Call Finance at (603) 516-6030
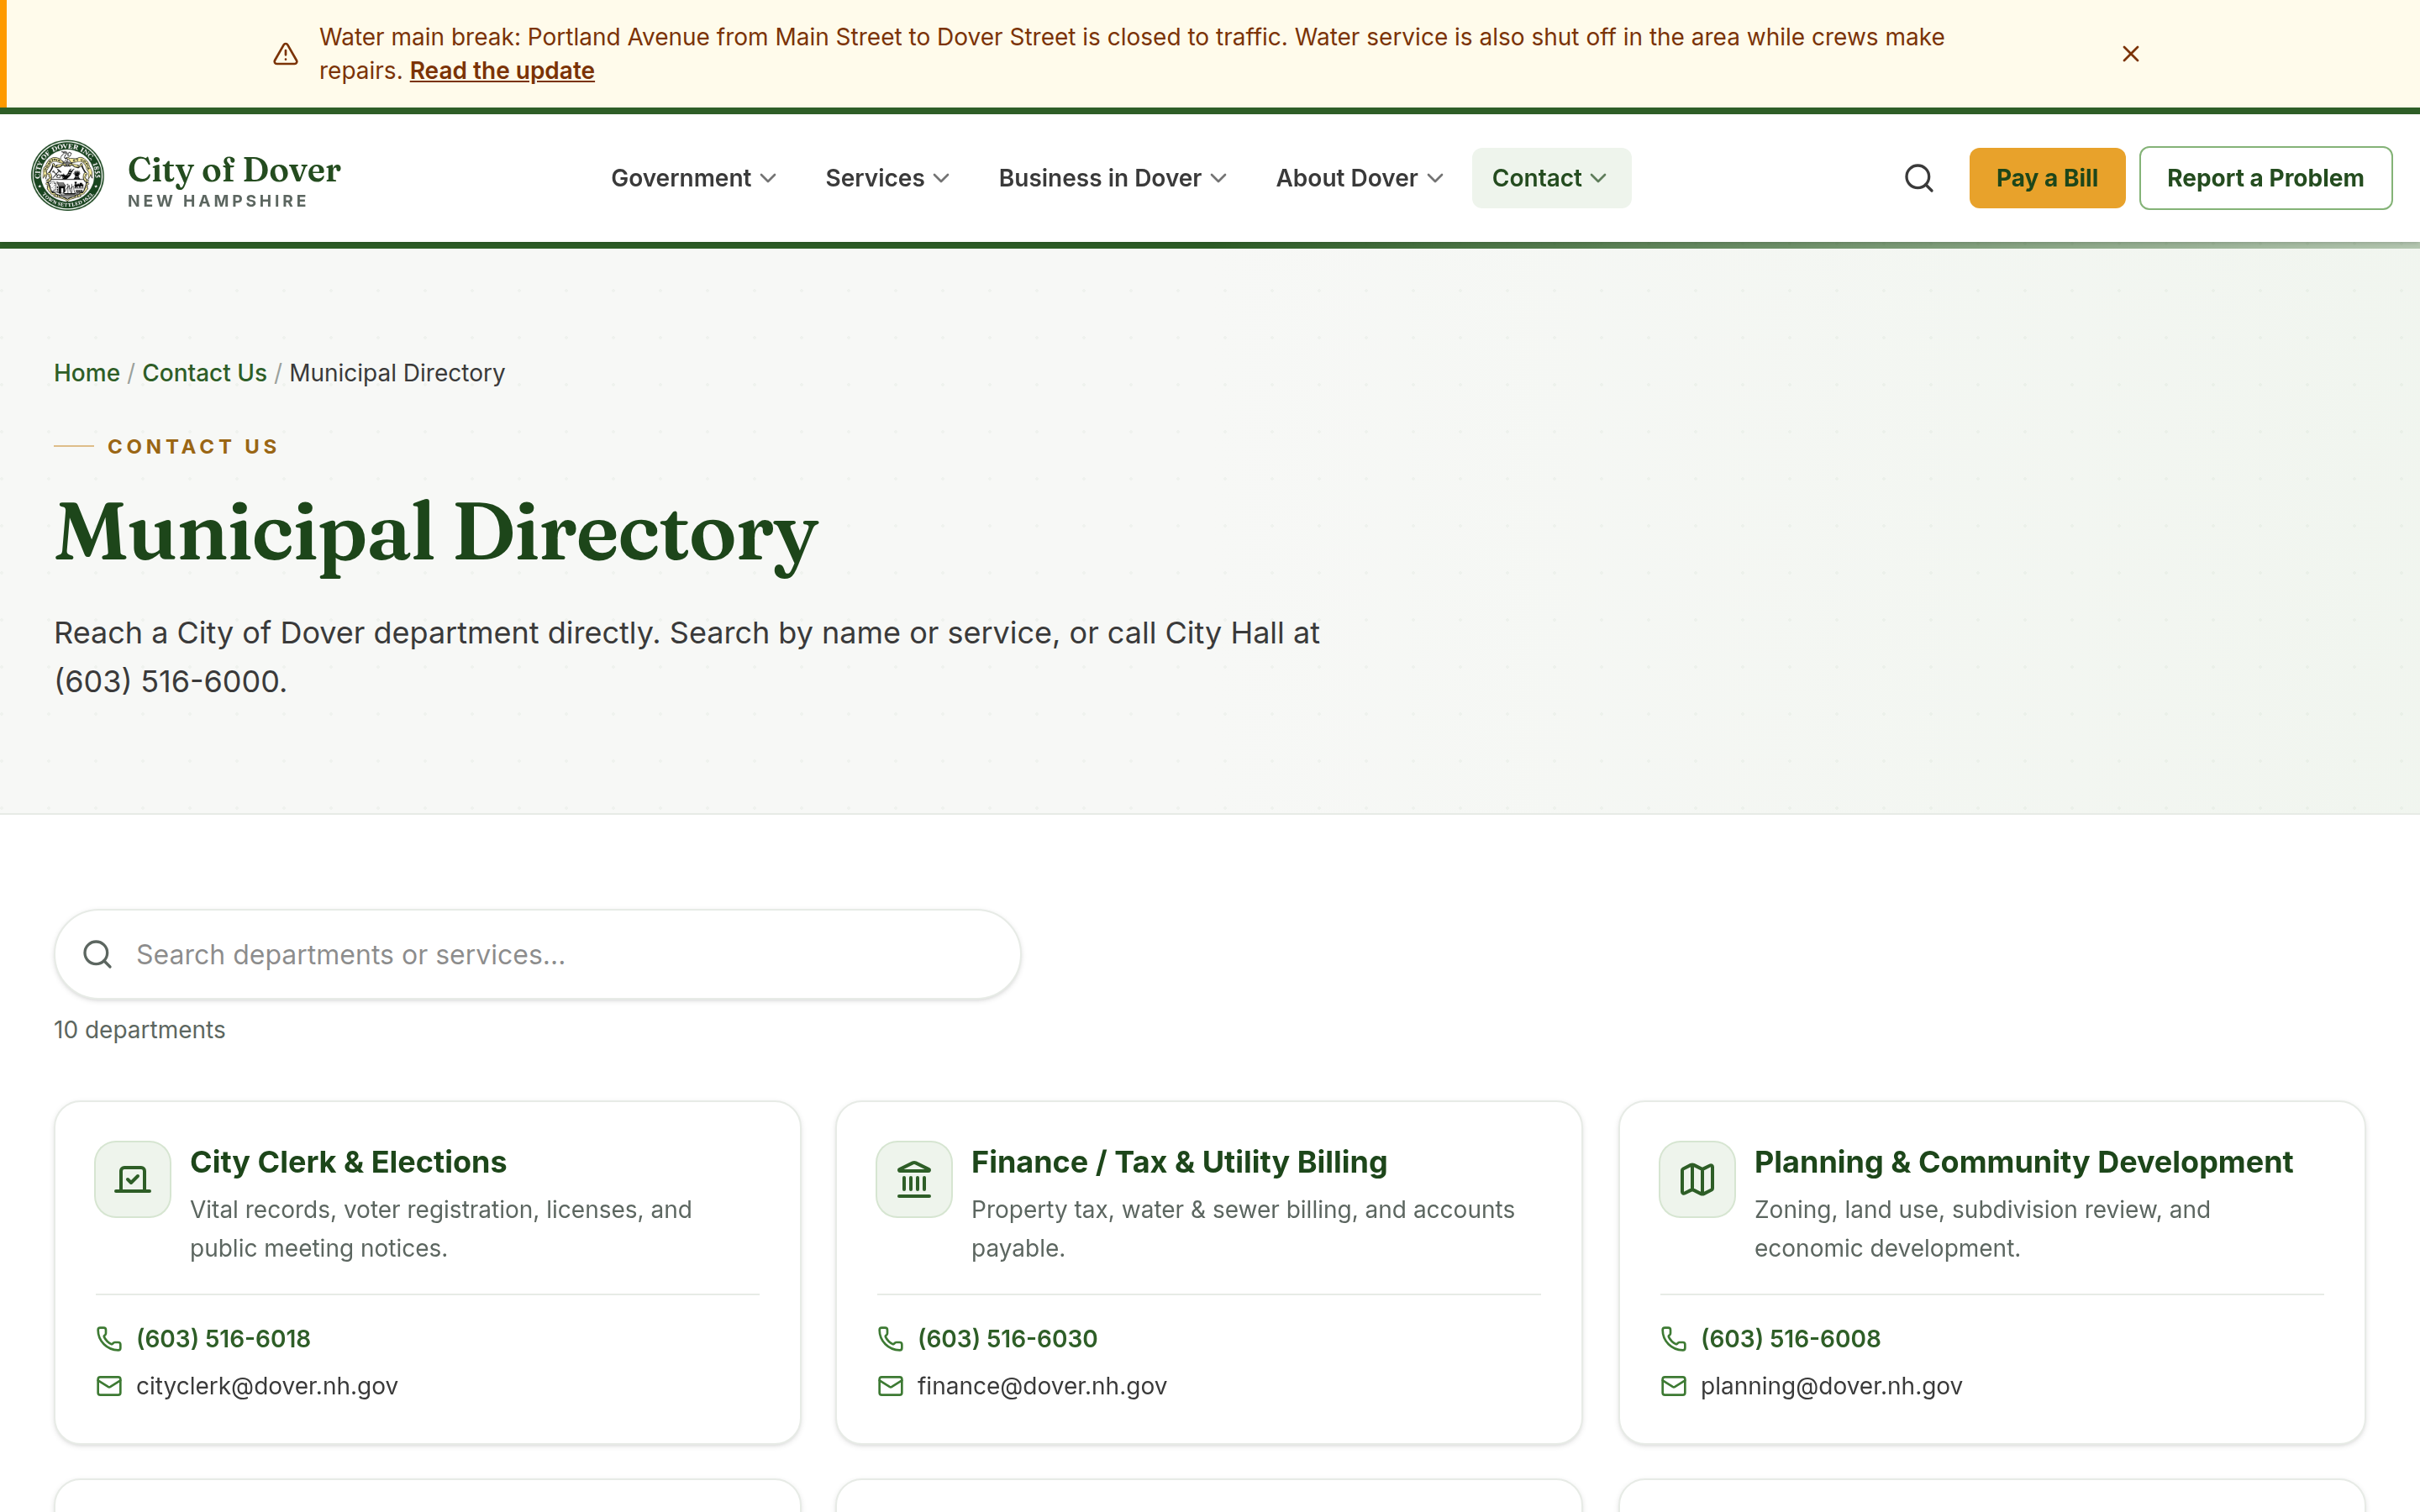This screenshot has width=2420, height=1512. coord(1007,1338)
